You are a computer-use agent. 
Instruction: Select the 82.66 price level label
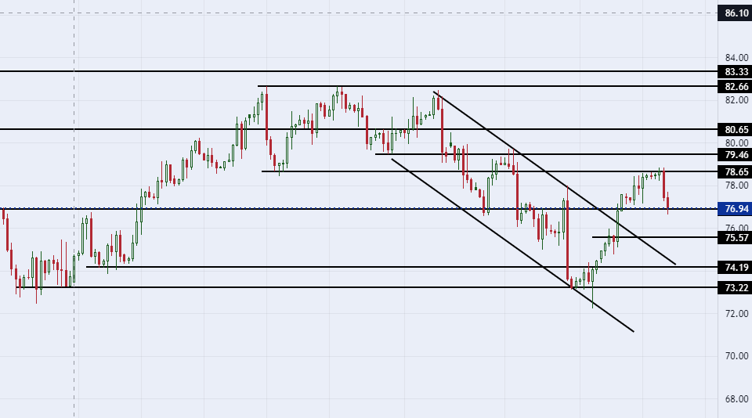pyautogui.click(x=735, y=86)
